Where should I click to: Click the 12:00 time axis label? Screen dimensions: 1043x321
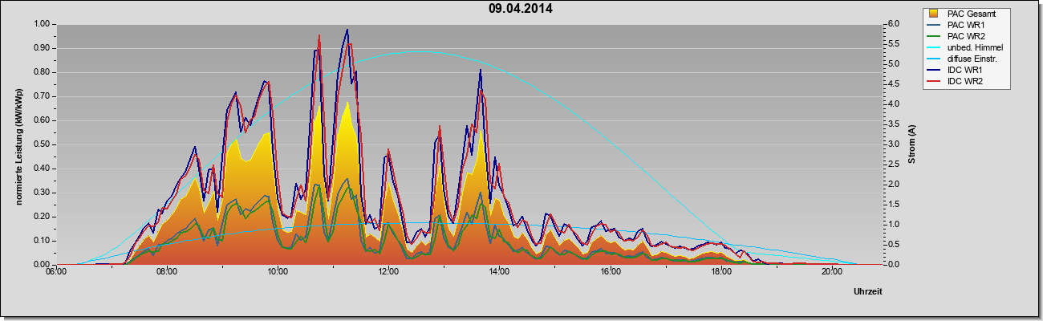[388, 272]
